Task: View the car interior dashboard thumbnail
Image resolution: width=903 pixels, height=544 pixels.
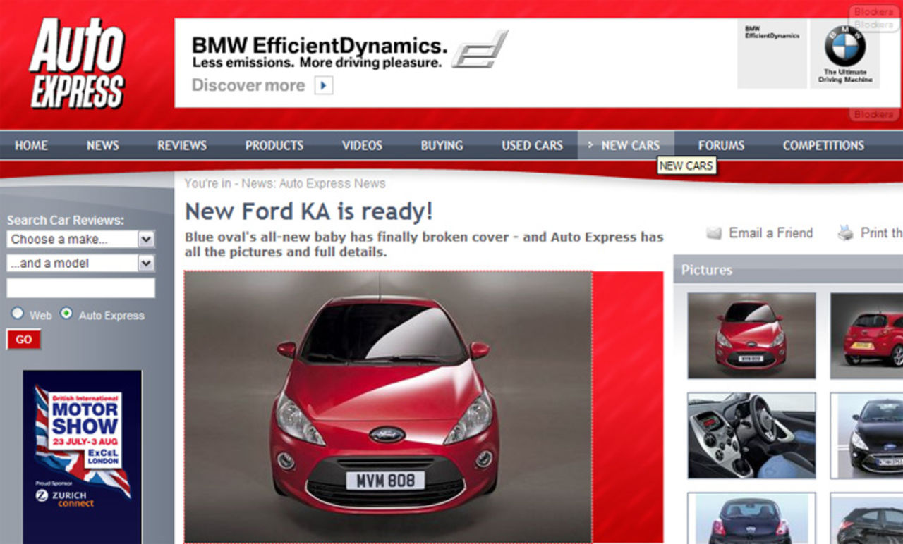Action: click(x=751, y=435)
